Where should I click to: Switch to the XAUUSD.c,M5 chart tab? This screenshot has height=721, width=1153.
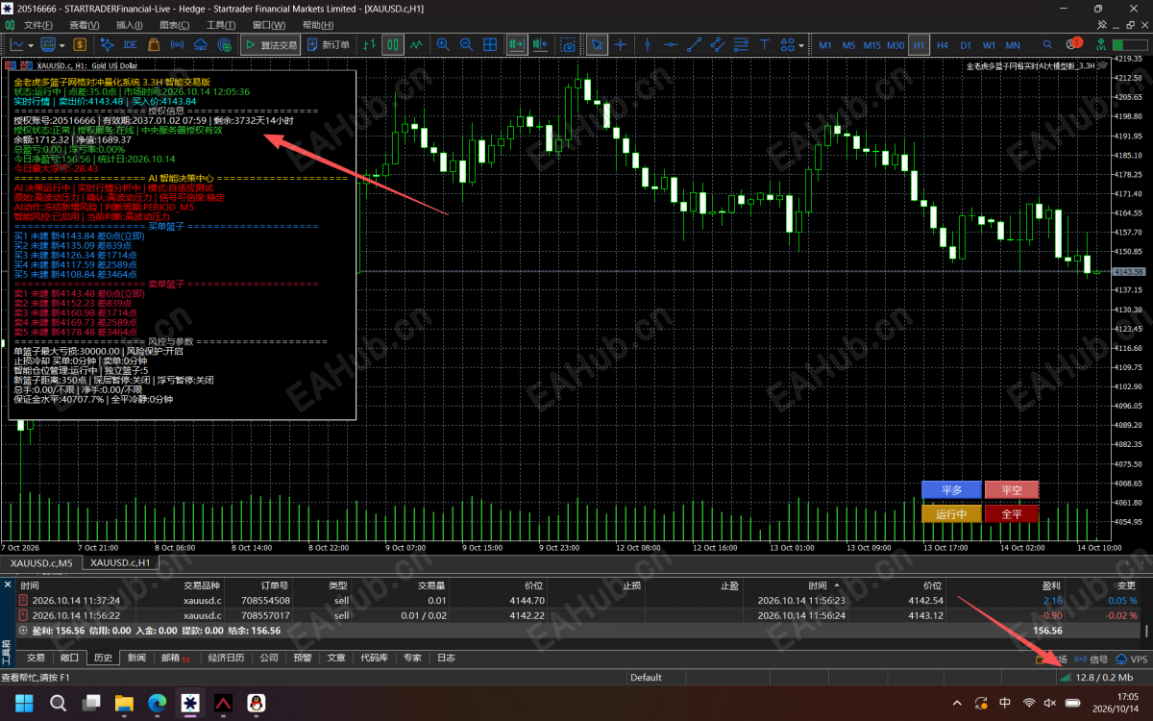41,562
